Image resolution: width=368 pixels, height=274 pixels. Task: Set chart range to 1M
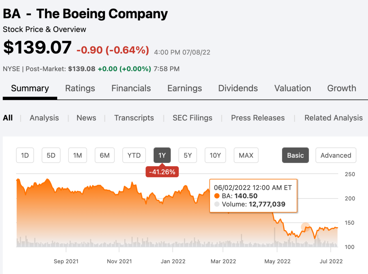77,155
